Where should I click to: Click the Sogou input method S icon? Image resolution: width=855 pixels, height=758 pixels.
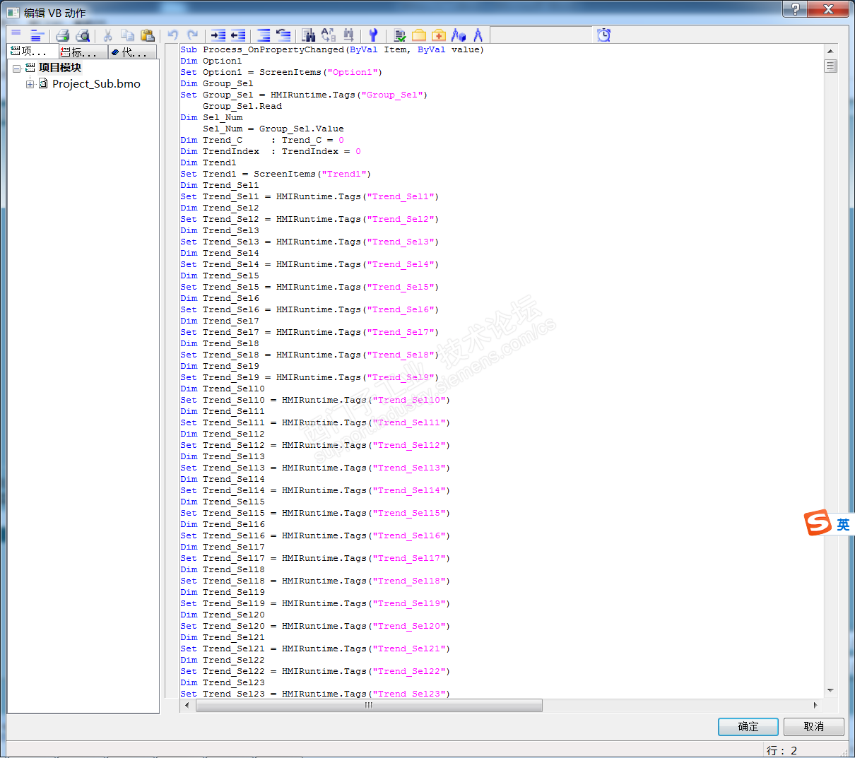point(818,523)
